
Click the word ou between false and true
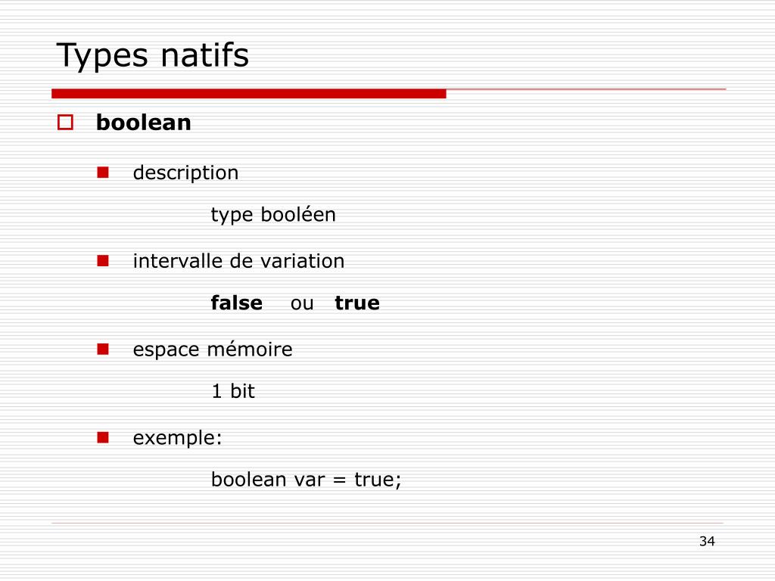click(302, 304)
